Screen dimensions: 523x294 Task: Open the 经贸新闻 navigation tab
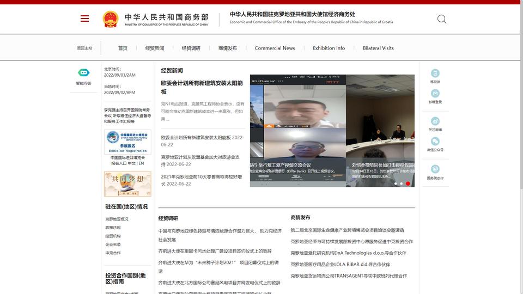(155, 48)
